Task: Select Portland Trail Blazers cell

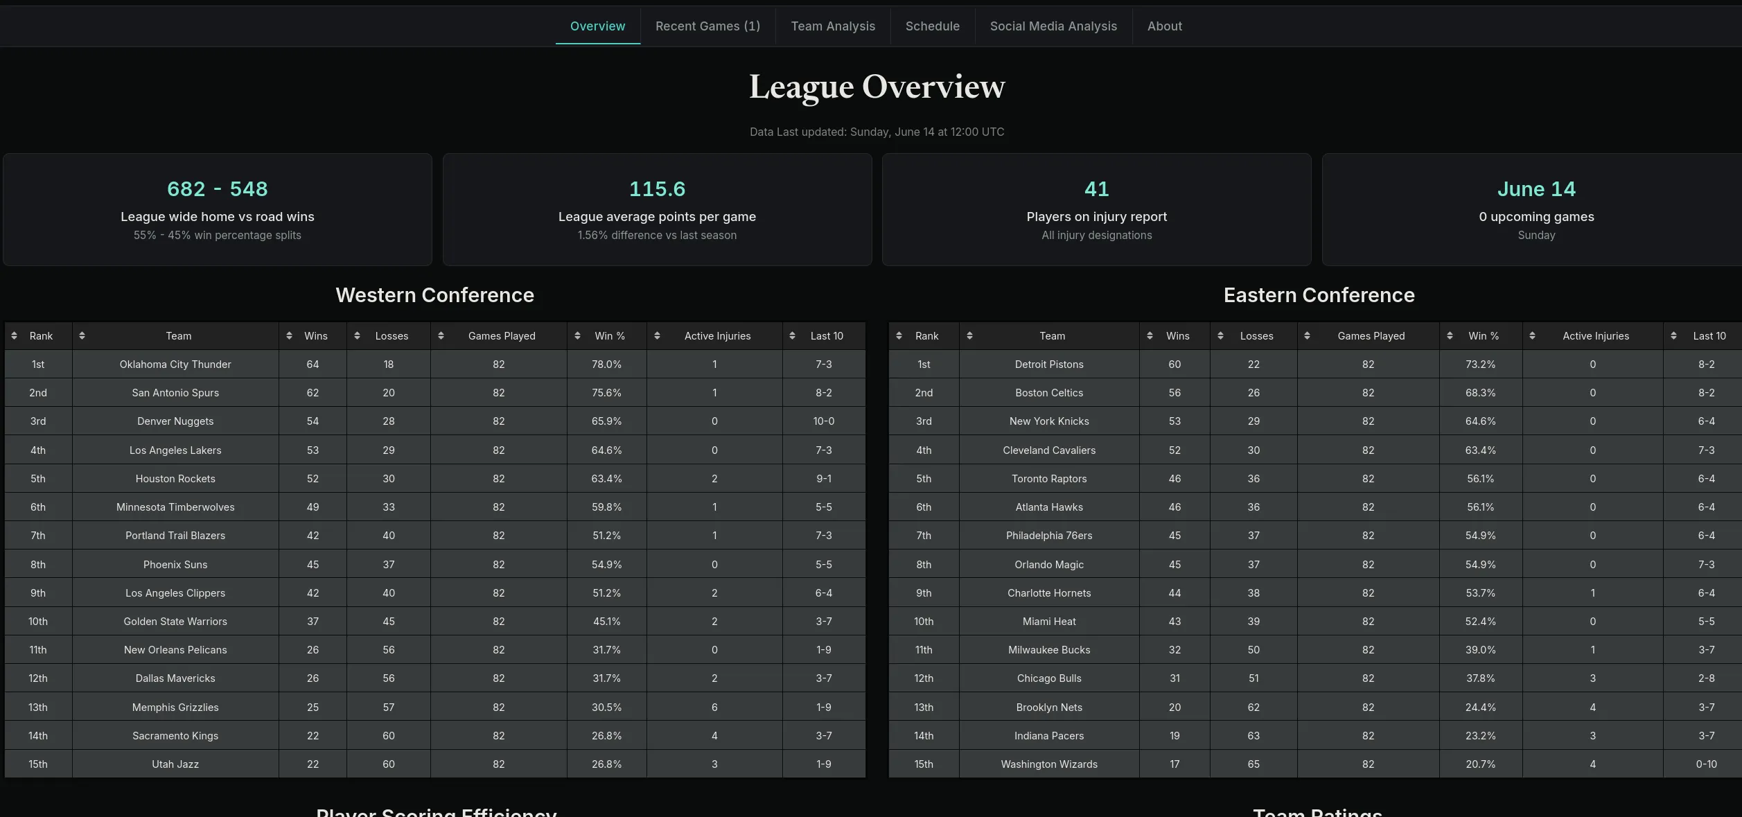Action: pyautogui.click(x=175, y=536)
